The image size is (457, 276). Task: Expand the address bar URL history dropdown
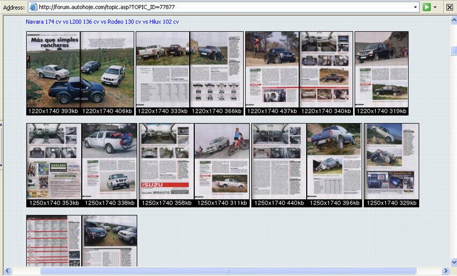click(x=415, y=7)
